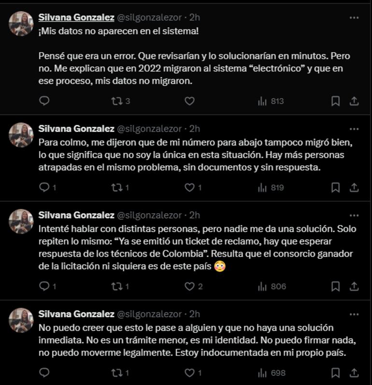The image size is (372, 385).
Task: Open more options on the first tweet
Action: coord(354,17)
